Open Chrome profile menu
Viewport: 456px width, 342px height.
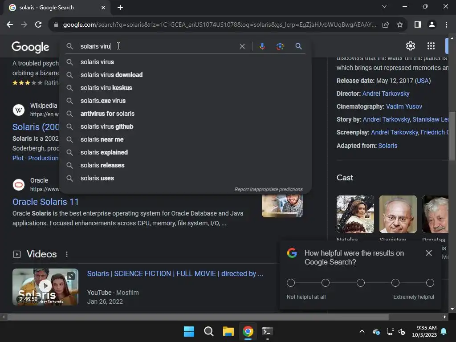click(432, 25)
